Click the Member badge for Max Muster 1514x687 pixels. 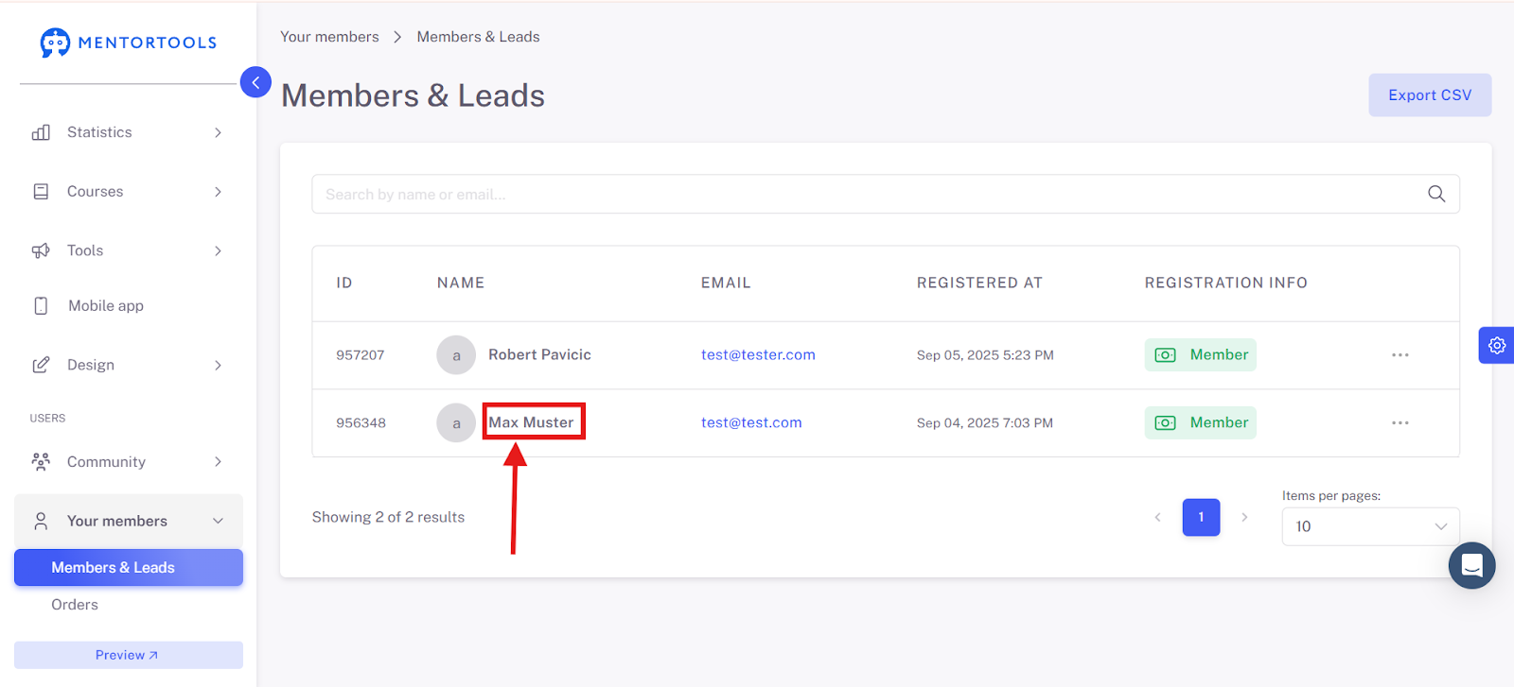click(1201, 423)
